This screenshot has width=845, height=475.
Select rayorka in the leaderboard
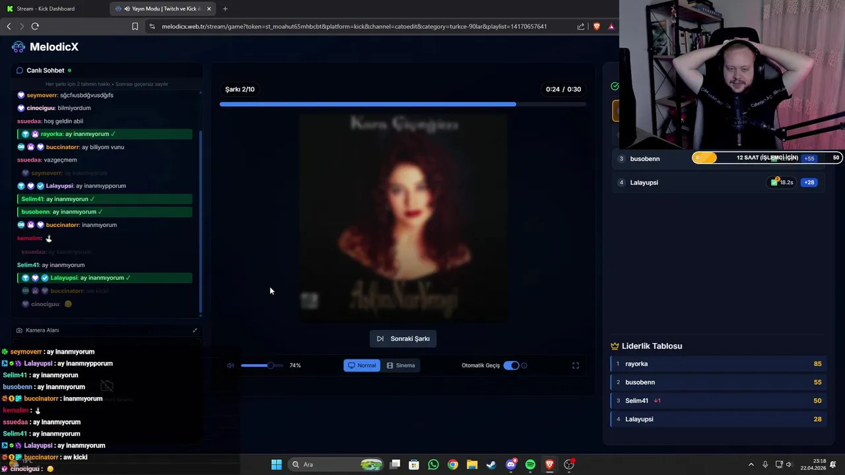tap(718, 364)
